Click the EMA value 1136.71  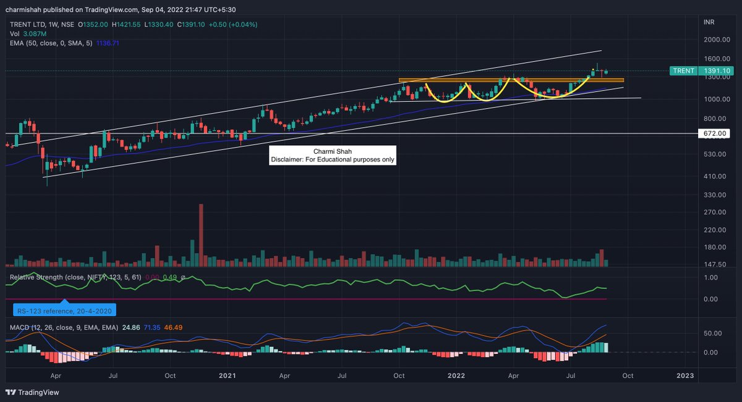coord(108,44)
